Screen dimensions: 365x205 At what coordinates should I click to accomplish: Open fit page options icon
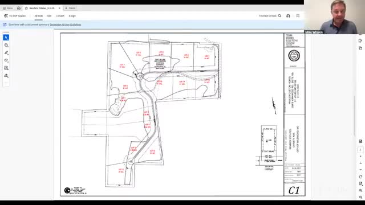360,184
